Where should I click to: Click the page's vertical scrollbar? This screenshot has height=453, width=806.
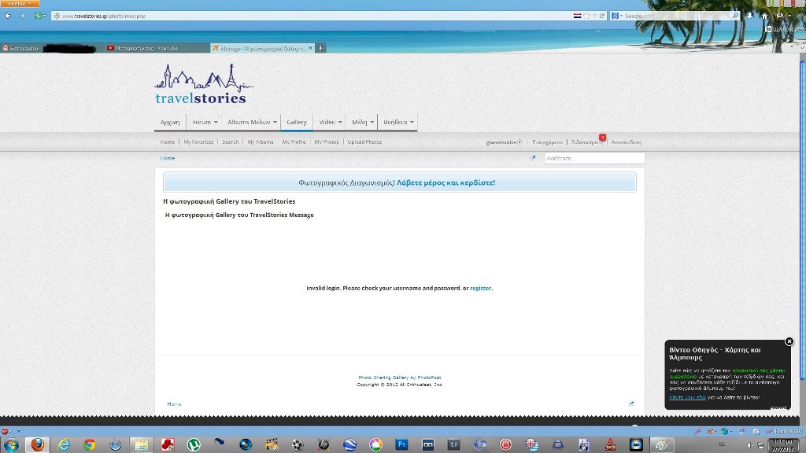802,236
